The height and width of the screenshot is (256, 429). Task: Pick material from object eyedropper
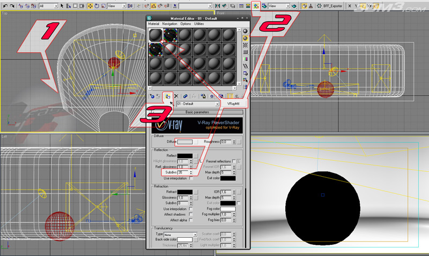coord(172,103)
